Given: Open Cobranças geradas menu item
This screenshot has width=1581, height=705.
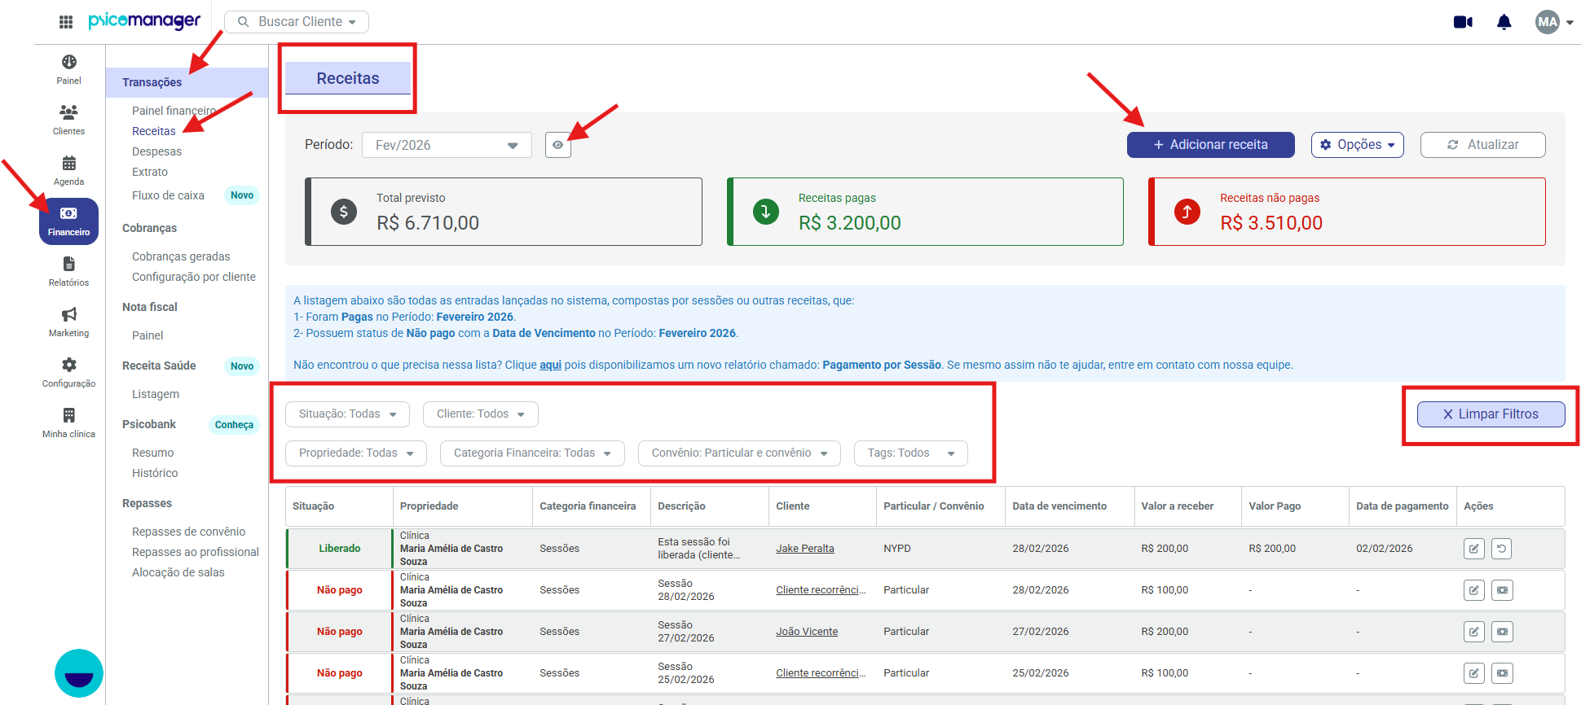Looking at the screenshot, I should point(181,256).
